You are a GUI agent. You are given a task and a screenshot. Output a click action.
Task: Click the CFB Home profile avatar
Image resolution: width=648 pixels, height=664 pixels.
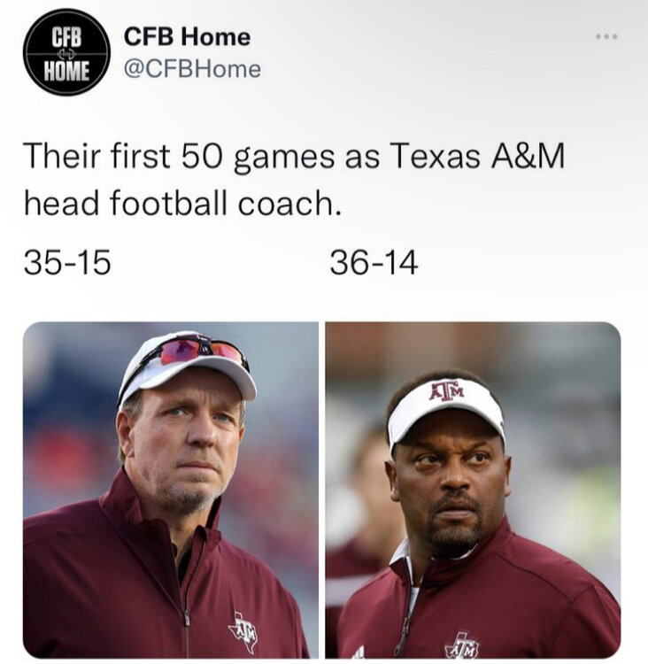(x=66, y=52)
